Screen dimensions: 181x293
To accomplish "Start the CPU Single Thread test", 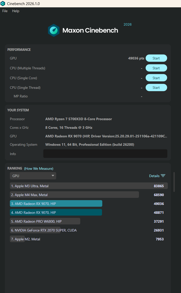I will 156,88.
